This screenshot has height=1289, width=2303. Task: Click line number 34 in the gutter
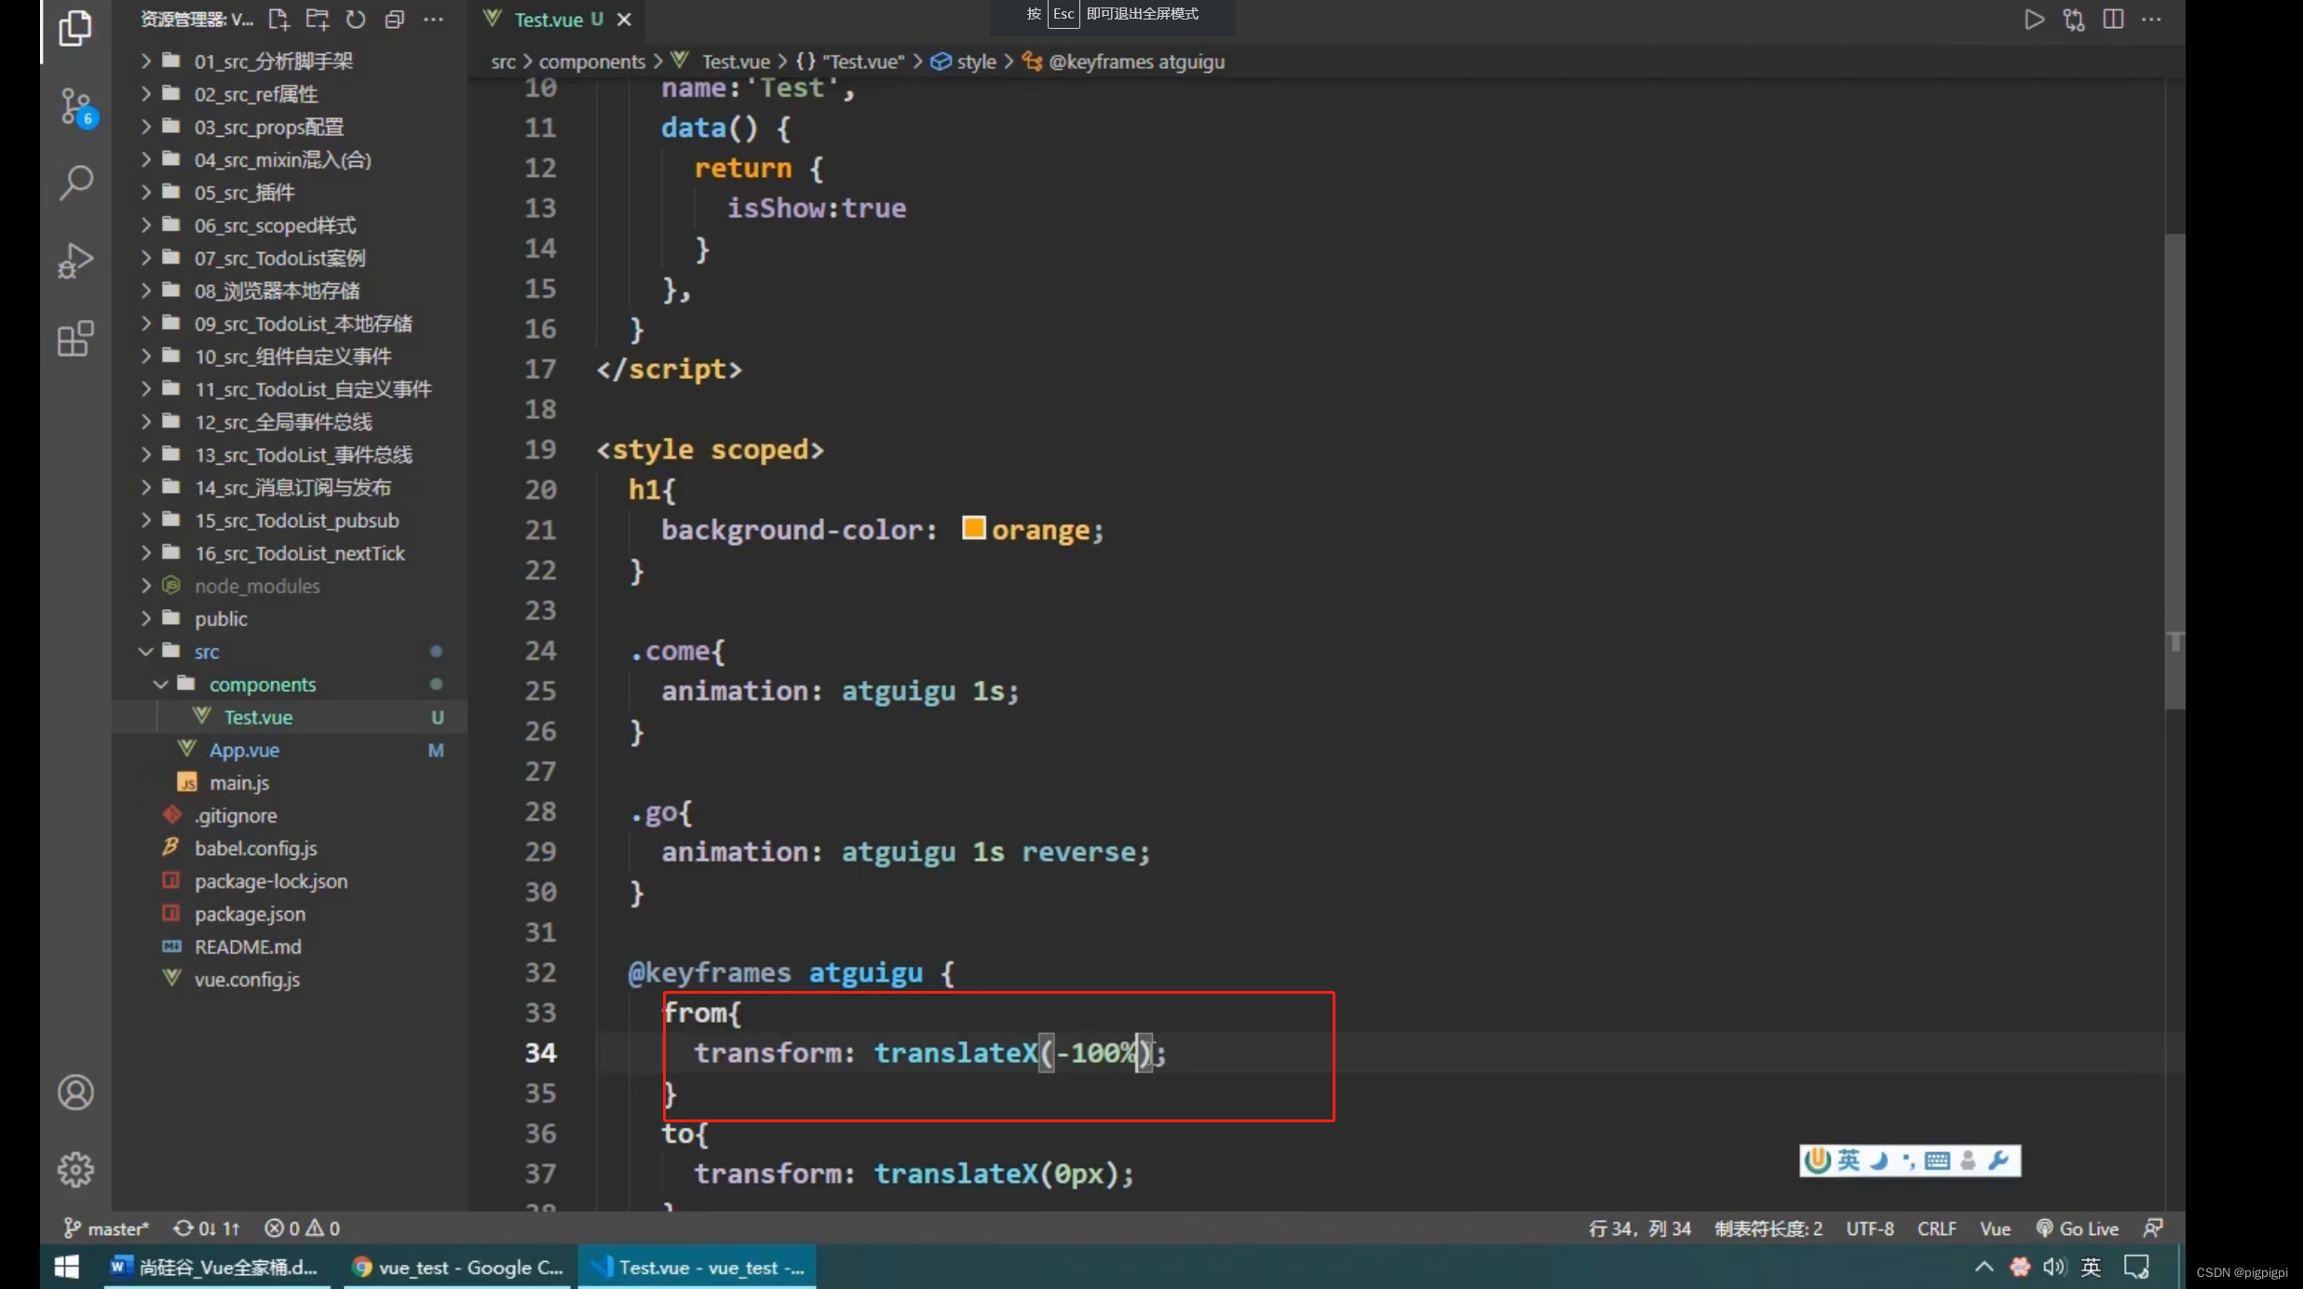pos(540,1052)
